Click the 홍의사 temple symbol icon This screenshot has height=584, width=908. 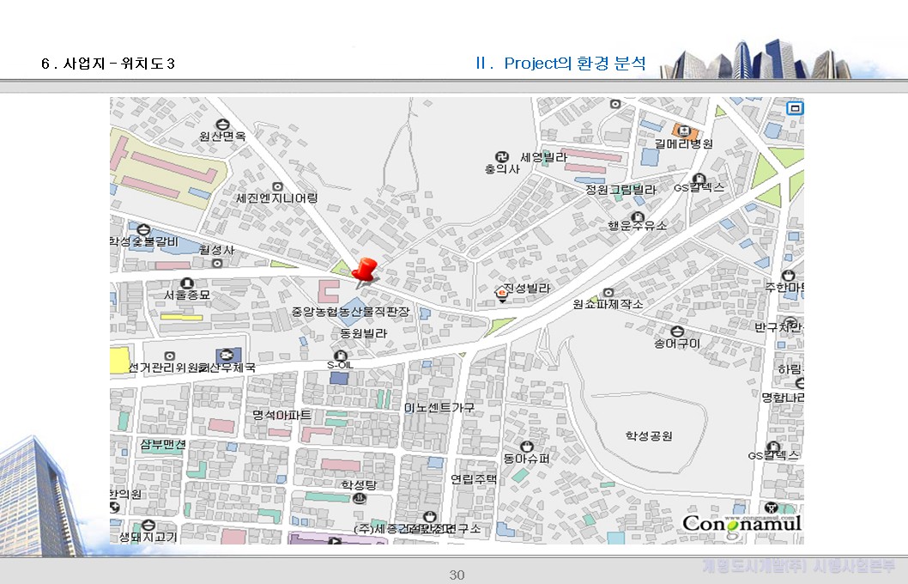[x=502, y=157]
